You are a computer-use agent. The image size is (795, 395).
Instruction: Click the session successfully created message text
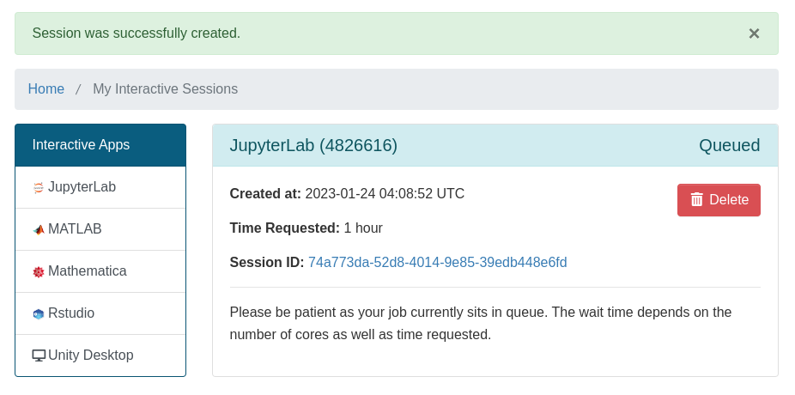(137, 33)
